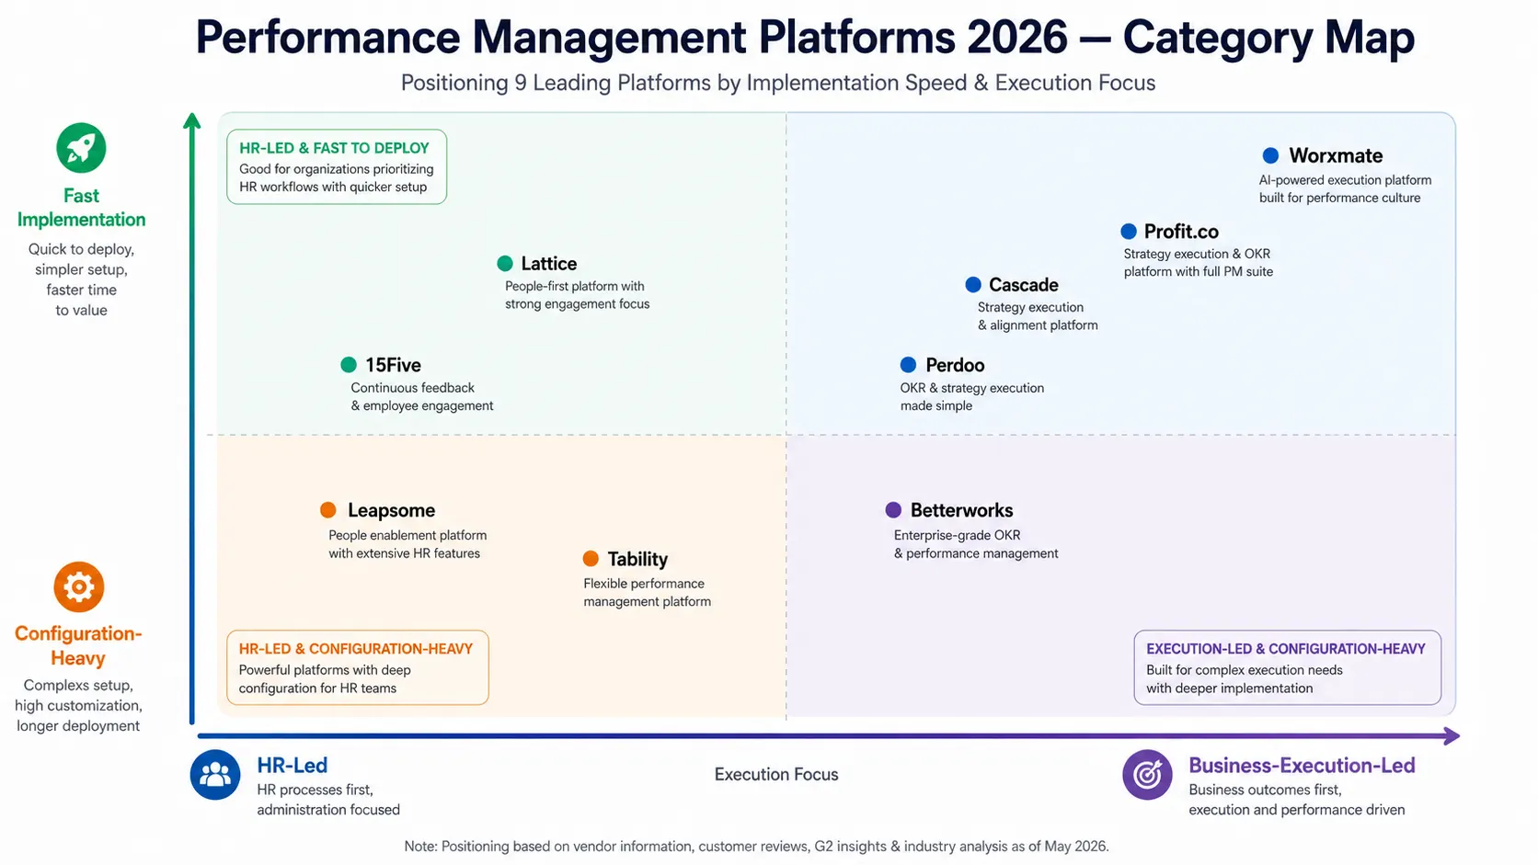
Task: Click the HR-Led axis heading
Action: coord(292,766)
